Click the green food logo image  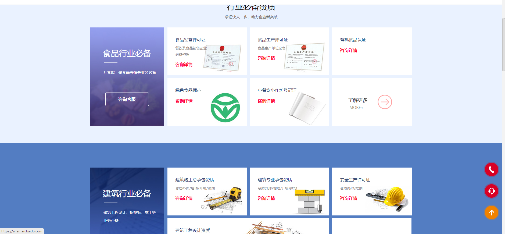tap(225, 108)
